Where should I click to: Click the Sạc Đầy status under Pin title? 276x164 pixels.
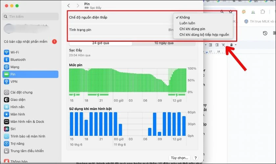pos(93,8)
